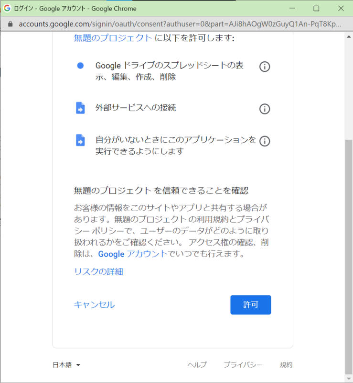Click the Google logo in the title bar
The height and width of the screenshot is (383, 353).
click(x=7, y=8)
